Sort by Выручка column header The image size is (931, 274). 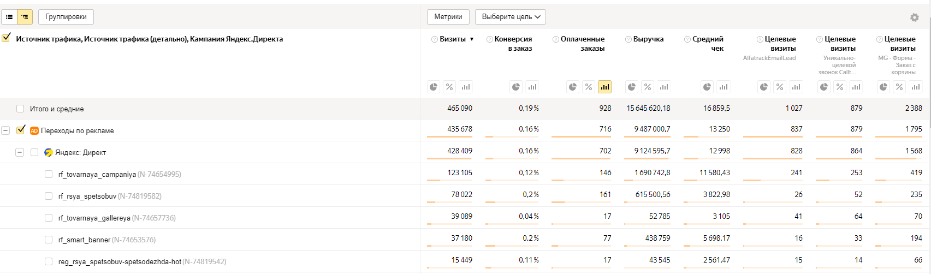[x=648, y=39]
